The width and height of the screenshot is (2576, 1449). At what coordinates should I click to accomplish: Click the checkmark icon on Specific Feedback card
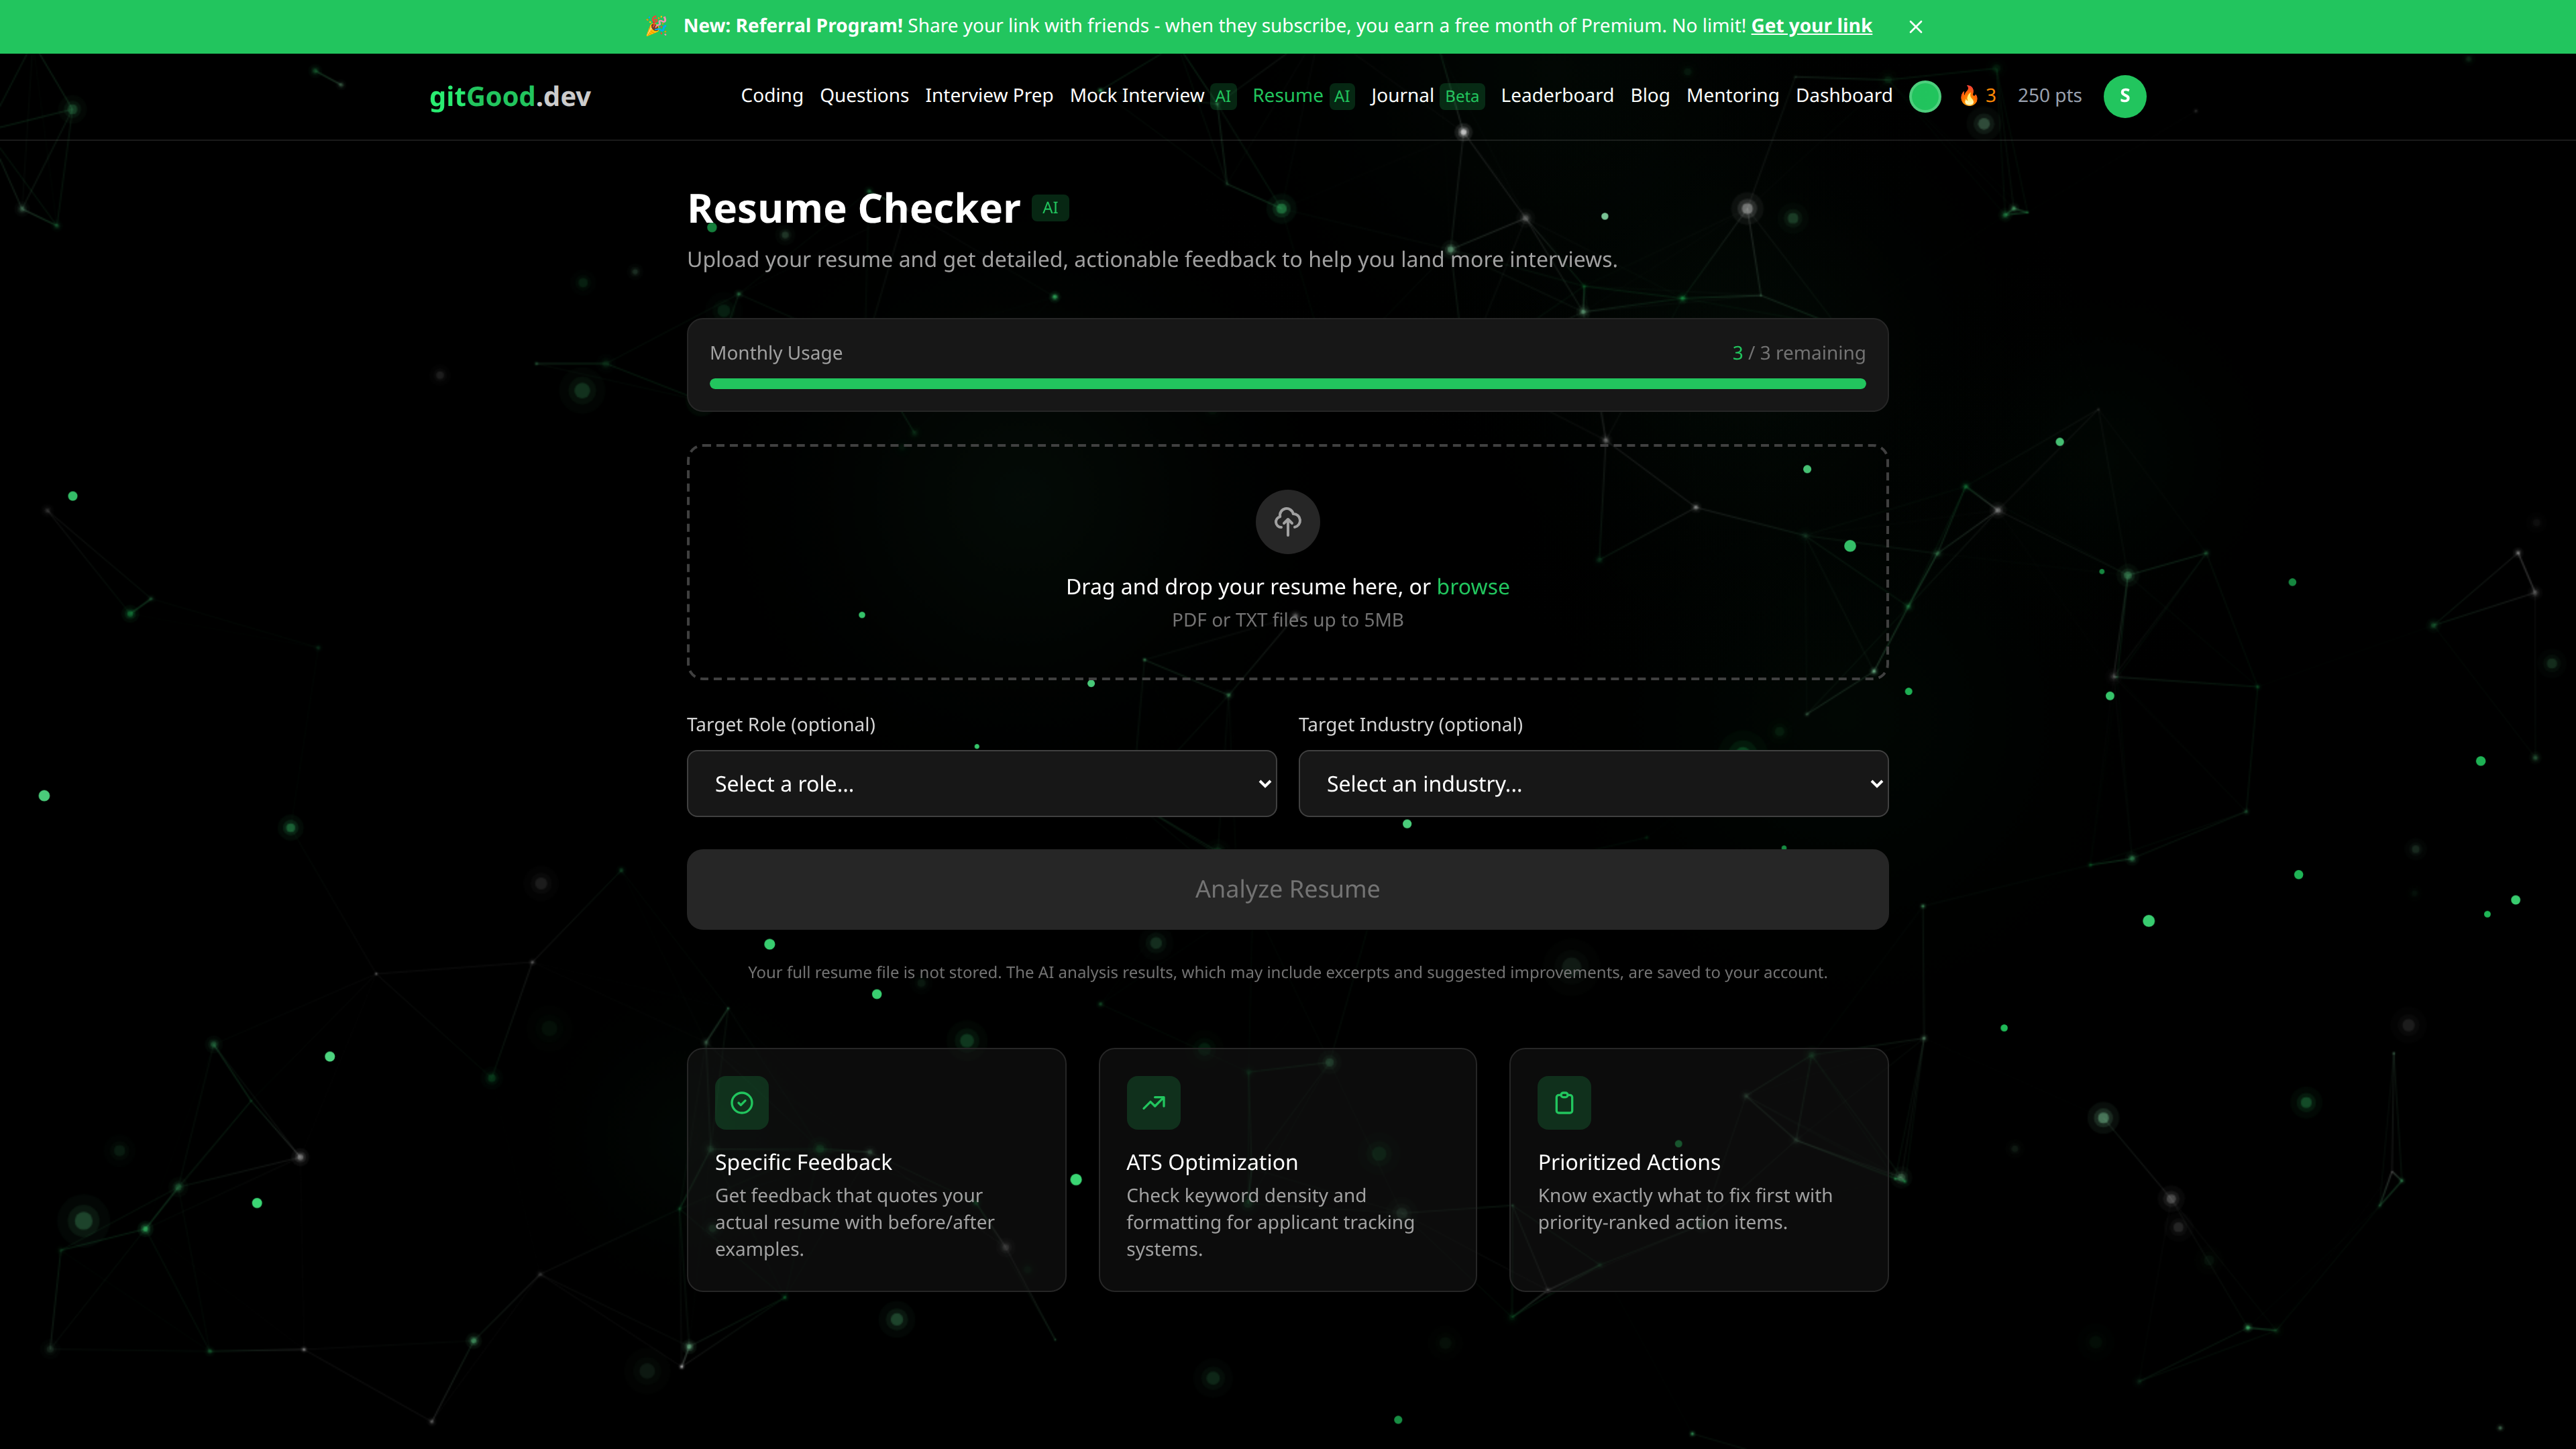742,1102
